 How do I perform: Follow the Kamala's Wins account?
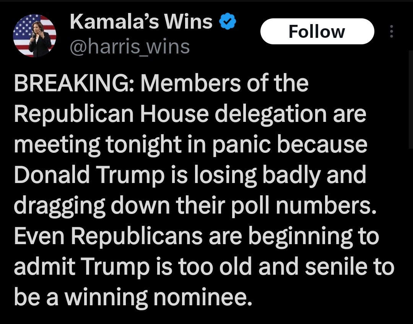coord(317,31)
